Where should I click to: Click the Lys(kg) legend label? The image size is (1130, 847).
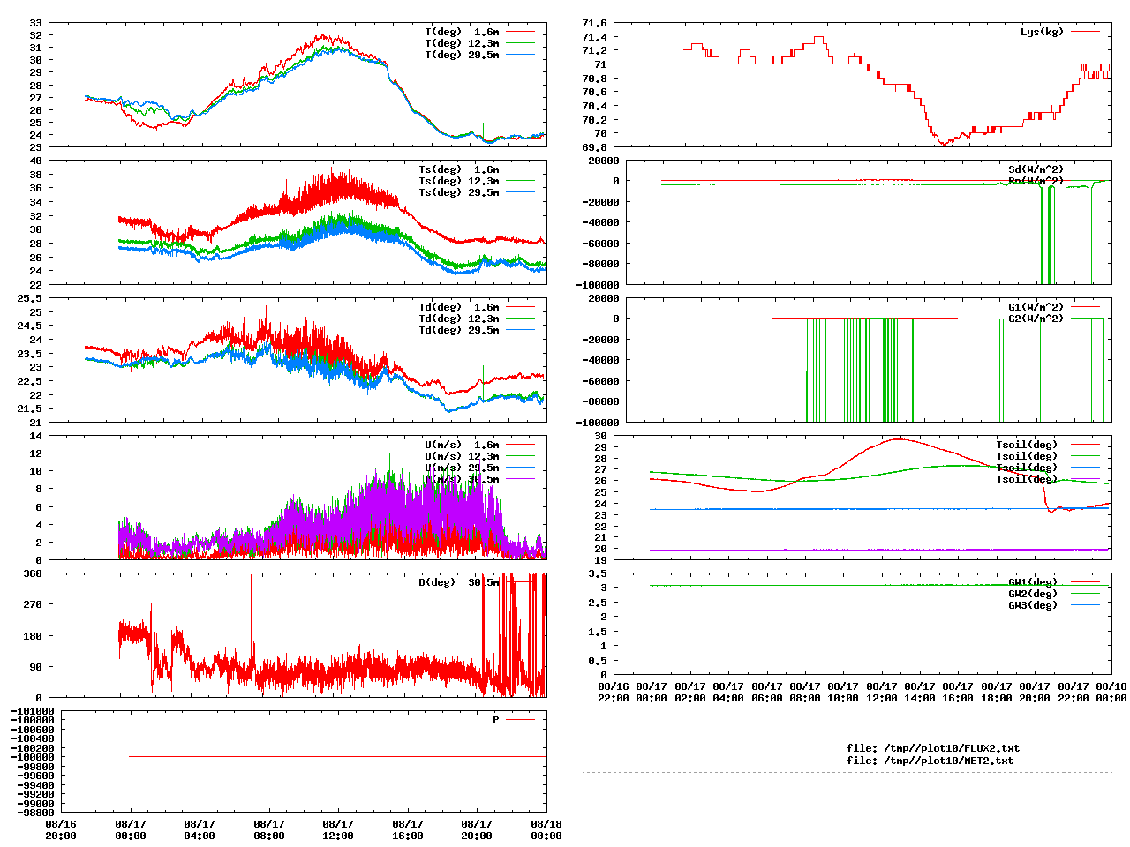click(x=1043, y=32)
